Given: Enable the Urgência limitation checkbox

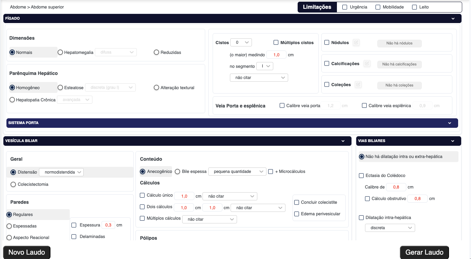Looking at the screenshot, I should click(345, 7).
